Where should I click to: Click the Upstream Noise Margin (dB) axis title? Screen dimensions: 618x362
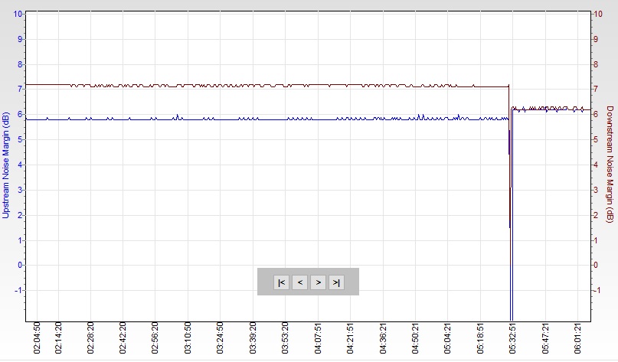[6, 154]
